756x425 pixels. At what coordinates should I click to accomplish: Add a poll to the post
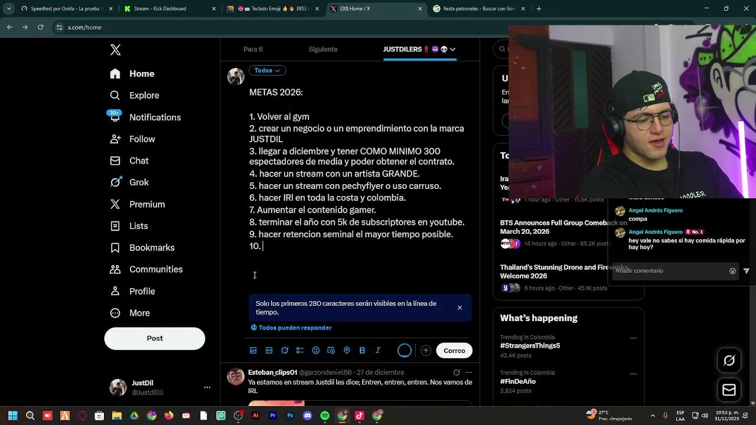click(x=300, y=351)
